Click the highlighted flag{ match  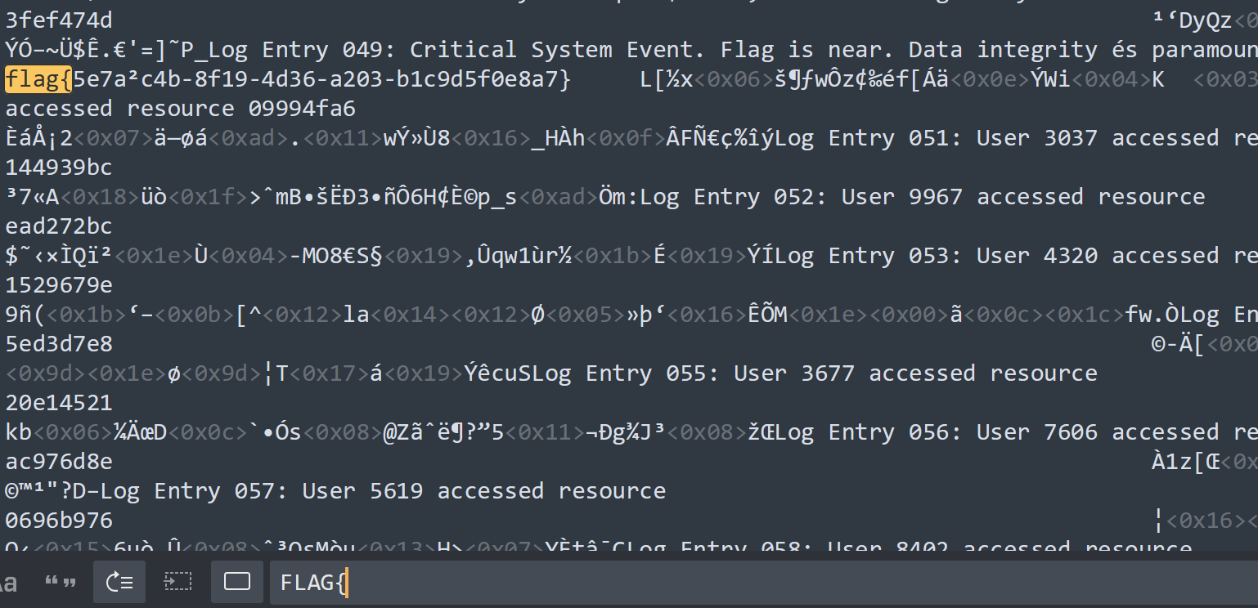(38, 80)
